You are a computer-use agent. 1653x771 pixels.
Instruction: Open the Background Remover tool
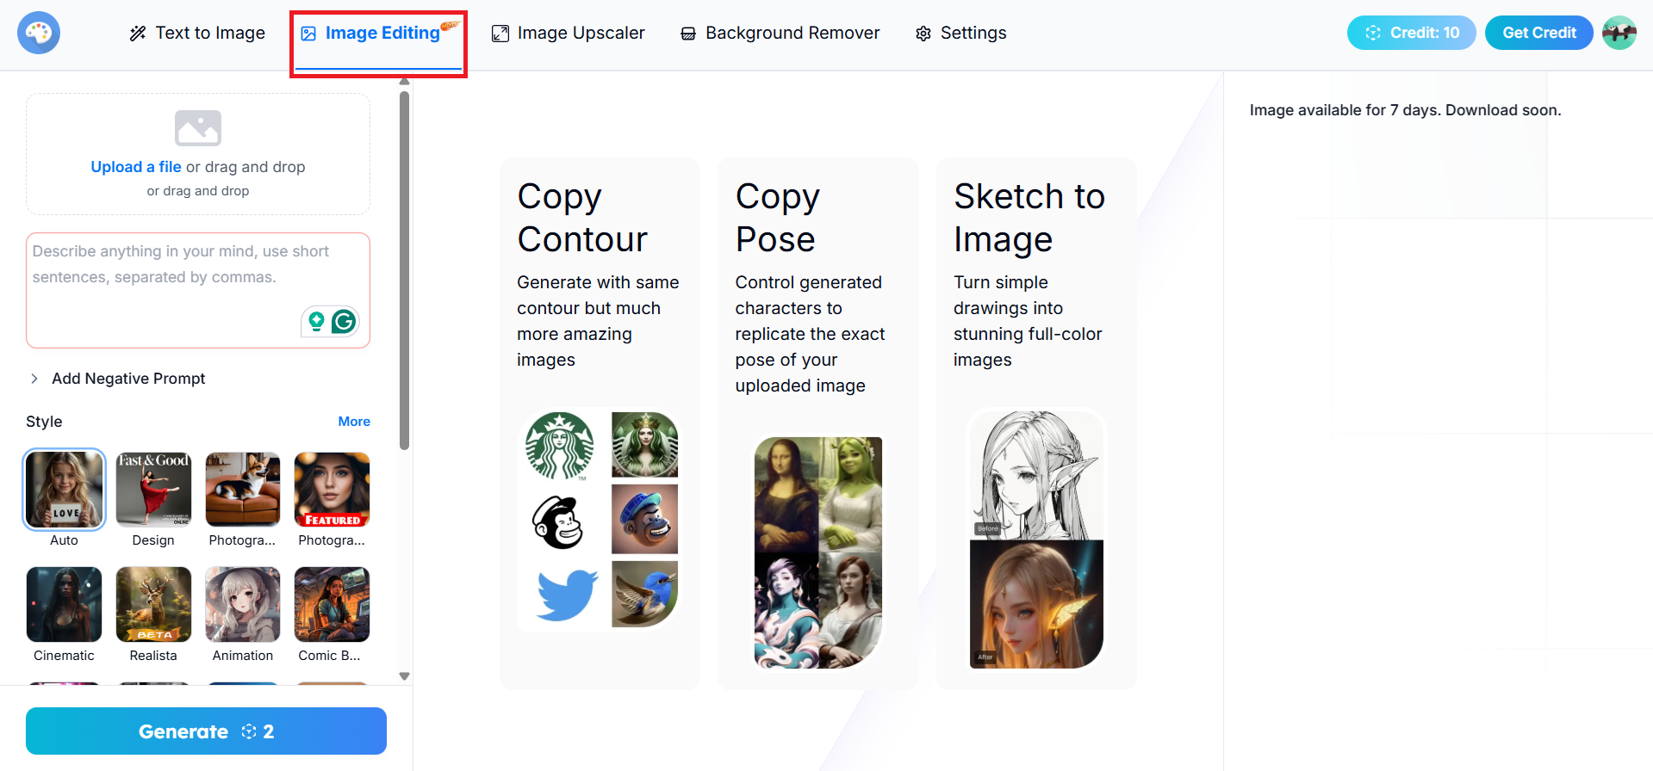(x=780, y=34)
